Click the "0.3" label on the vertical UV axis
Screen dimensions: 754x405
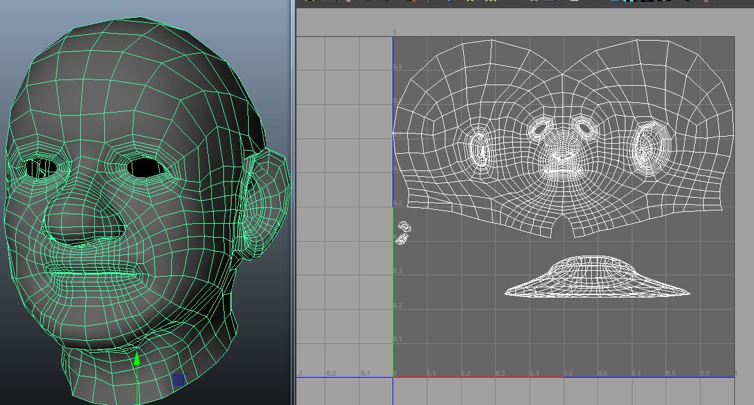[398, 271]
